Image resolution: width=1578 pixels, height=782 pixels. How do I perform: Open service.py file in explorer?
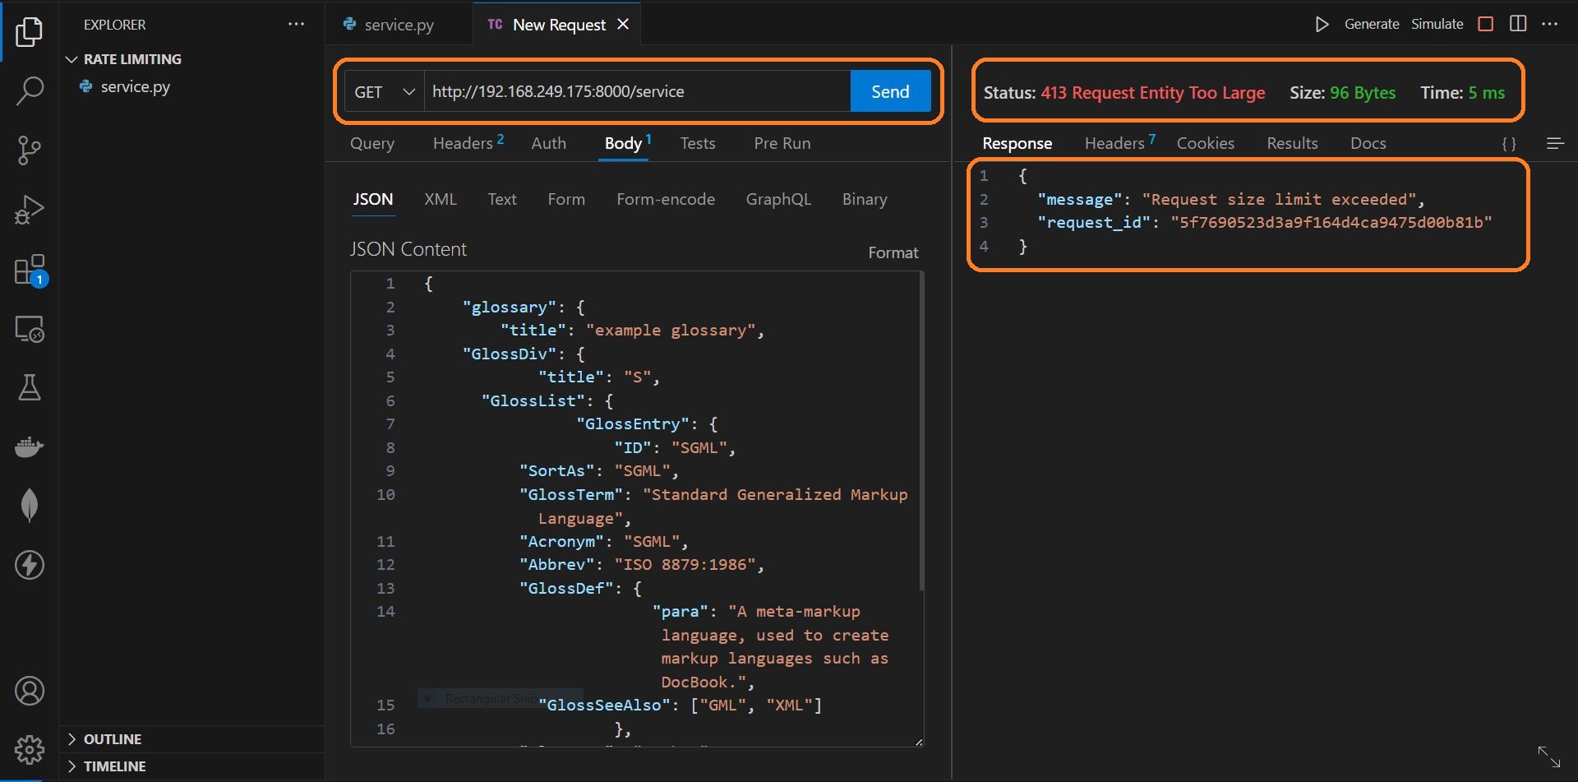[x=136, y=86]
